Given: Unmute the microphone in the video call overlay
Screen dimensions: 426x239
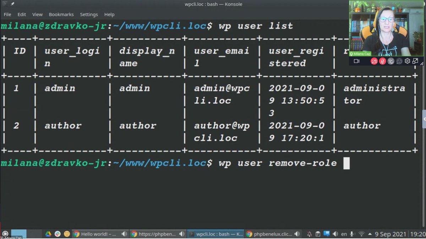Looking at the screenshot, I should (x=382, y=61).
